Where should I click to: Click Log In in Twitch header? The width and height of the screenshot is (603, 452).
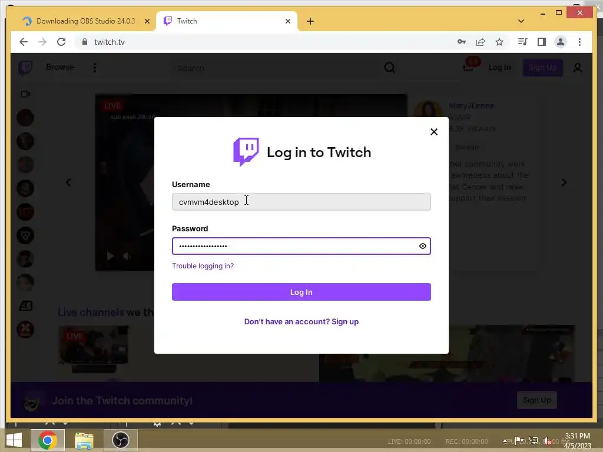coord(499,67)
